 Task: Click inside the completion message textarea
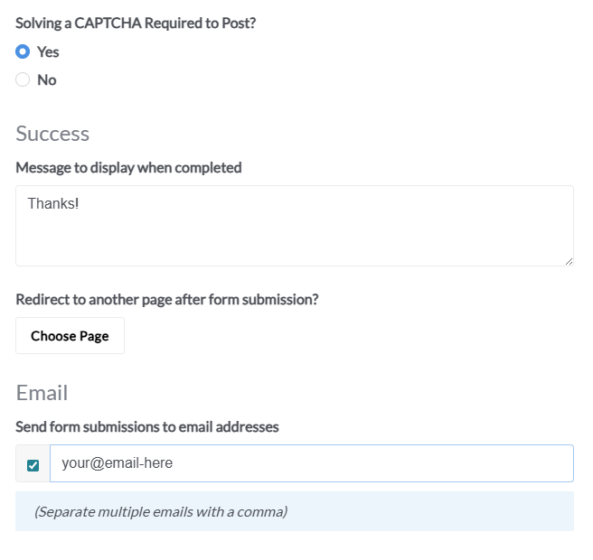coord(295,235)
